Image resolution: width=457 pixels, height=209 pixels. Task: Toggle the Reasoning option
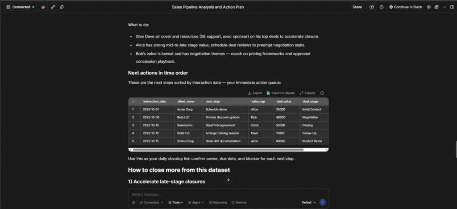[217, 202]
